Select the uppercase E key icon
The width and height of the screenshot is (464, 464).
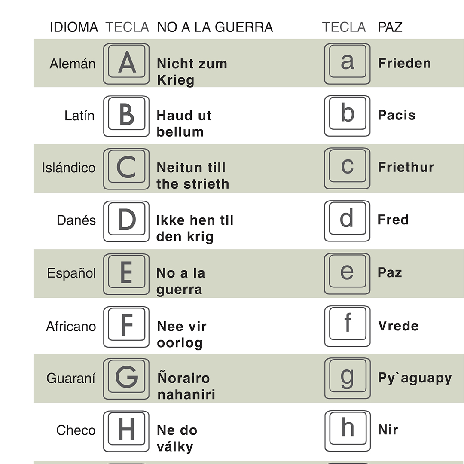coord(126,274)
